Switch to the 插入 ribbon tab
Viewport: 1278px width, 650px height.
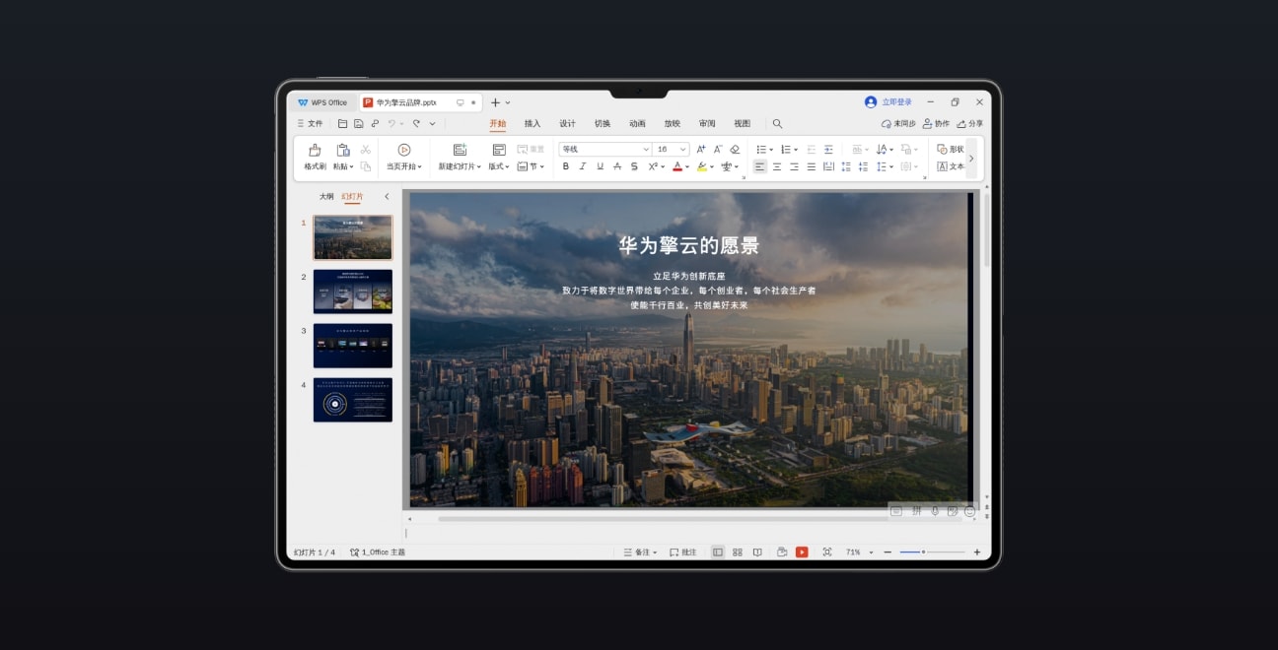(532, 123)
